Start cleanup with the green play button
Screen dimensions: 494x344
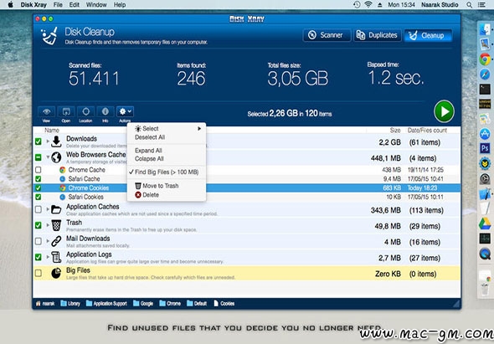444,111
